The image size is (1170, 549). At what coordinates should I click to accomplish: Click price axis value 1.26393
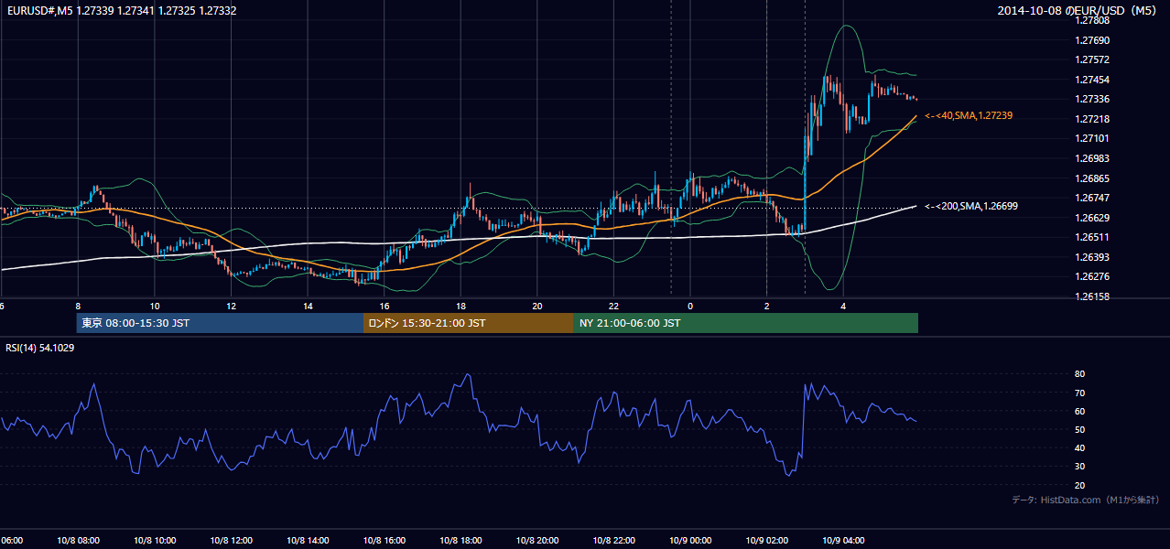tap(1093, 257)
